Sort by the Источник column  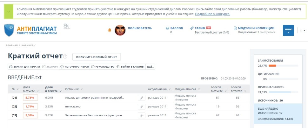click(74, 89)
